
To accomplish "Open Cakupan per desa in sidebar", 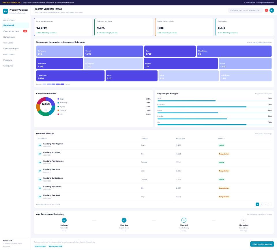I will click(x=16, y=31).
